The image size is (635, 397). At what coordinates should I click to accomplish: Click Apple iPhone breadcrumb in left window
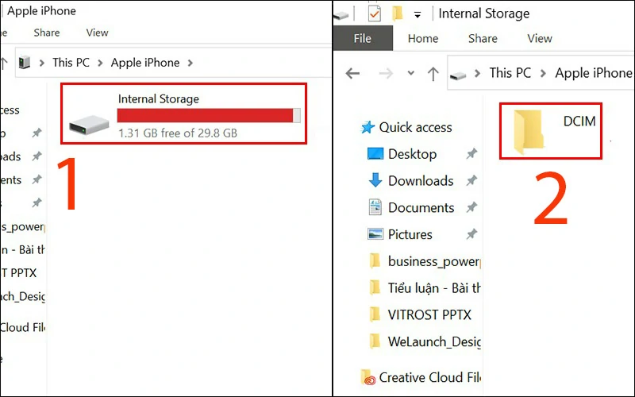(145, 63)
